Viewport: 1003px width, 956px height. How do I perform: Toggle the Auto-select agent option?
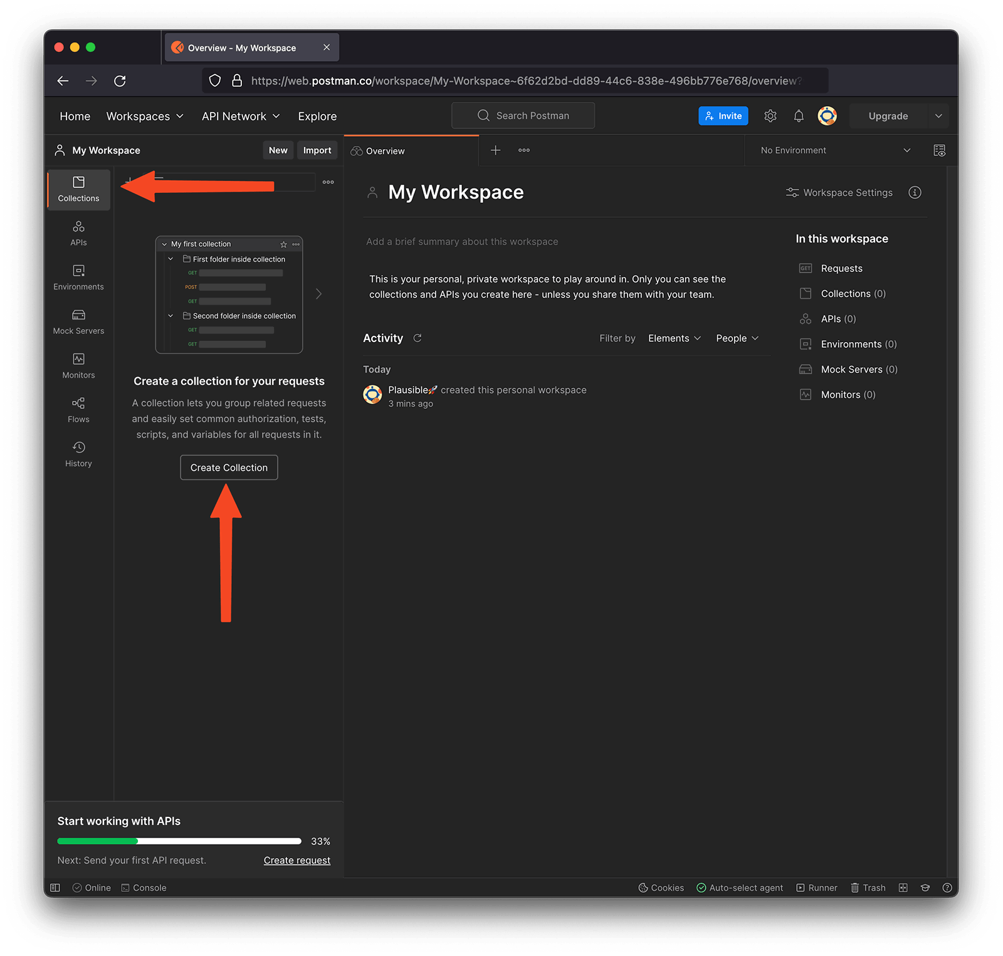tap(740, 888)
